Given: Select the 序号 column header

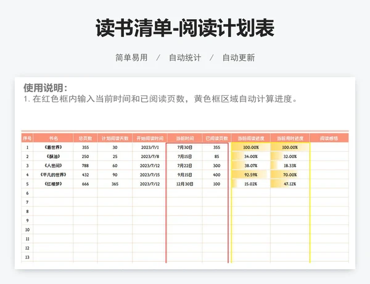Looking at the screenshot, I should 27,138.
